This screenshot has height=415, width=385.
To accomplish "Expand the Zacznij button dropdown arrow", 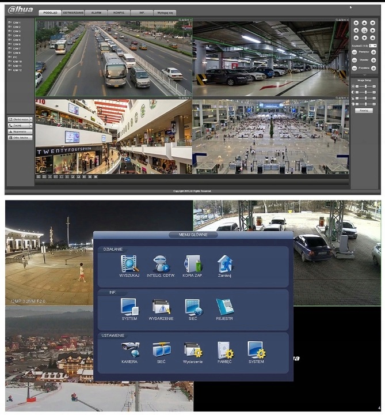I will 31,125.
